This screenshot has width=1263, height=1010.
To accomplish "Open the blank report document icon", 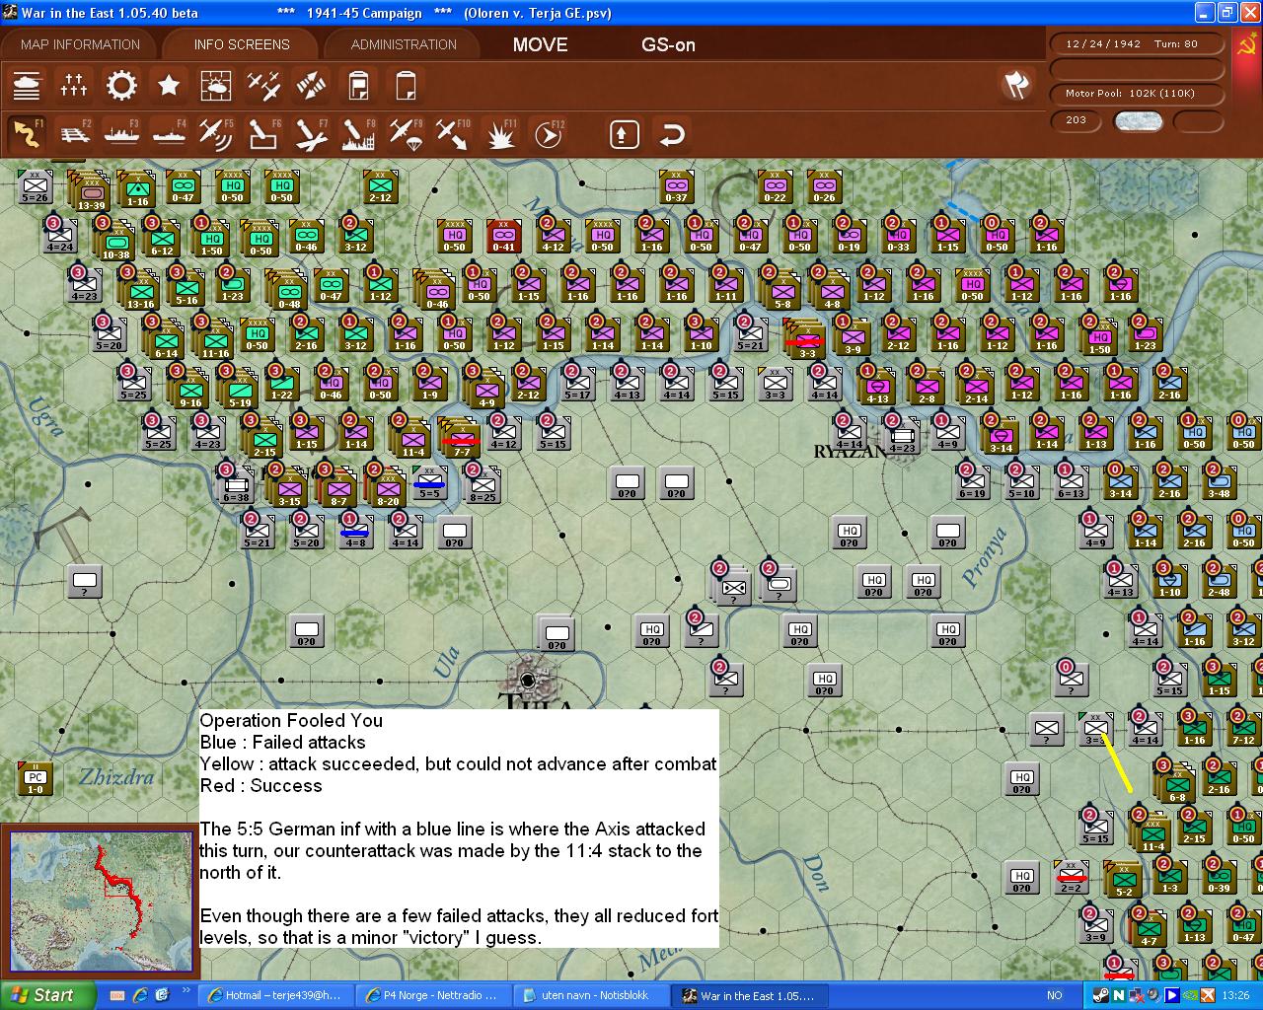I will point(406,86).
